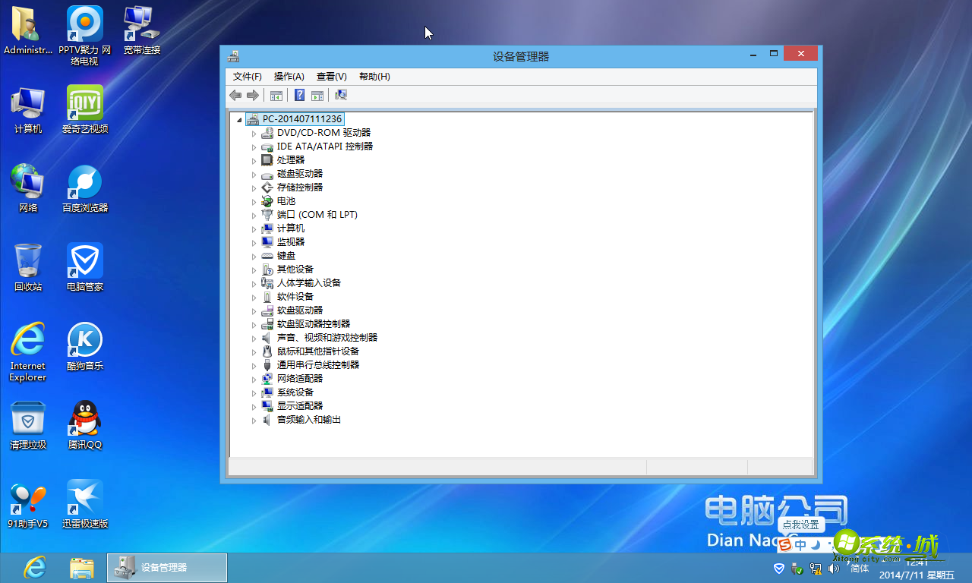Open the 文件(F) menu

pos(247,76)
